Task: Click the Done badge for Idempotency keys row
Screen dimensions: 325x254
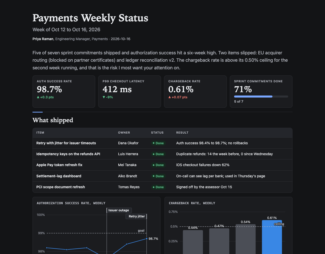Action: pos(158,154)
